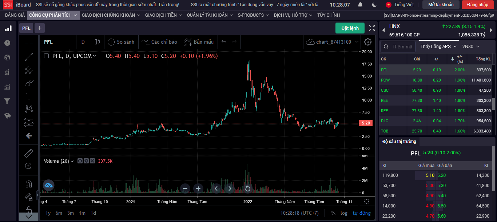Expand more drawing tools chevron at bottom
Screen dimensions: 497x222
(29, 217)
